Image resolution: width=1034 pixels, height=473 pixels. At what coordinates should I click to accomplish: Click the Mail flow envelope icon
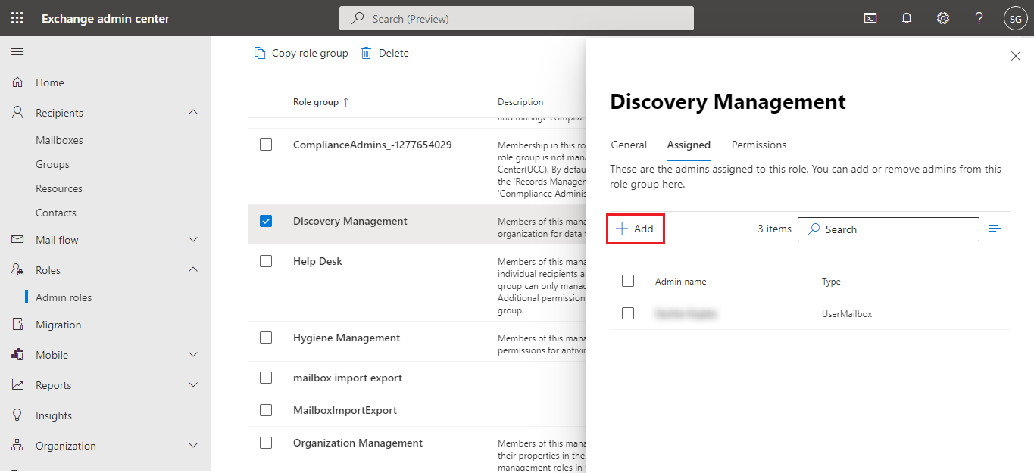pyautogui.click(x=18, y=240)
